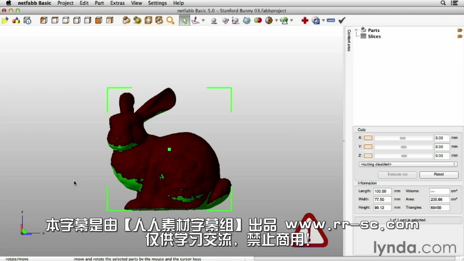Click the last view cube icon before zoom icons
The height and width of the screenshot is (261, 464).
(x=110, y=21)
